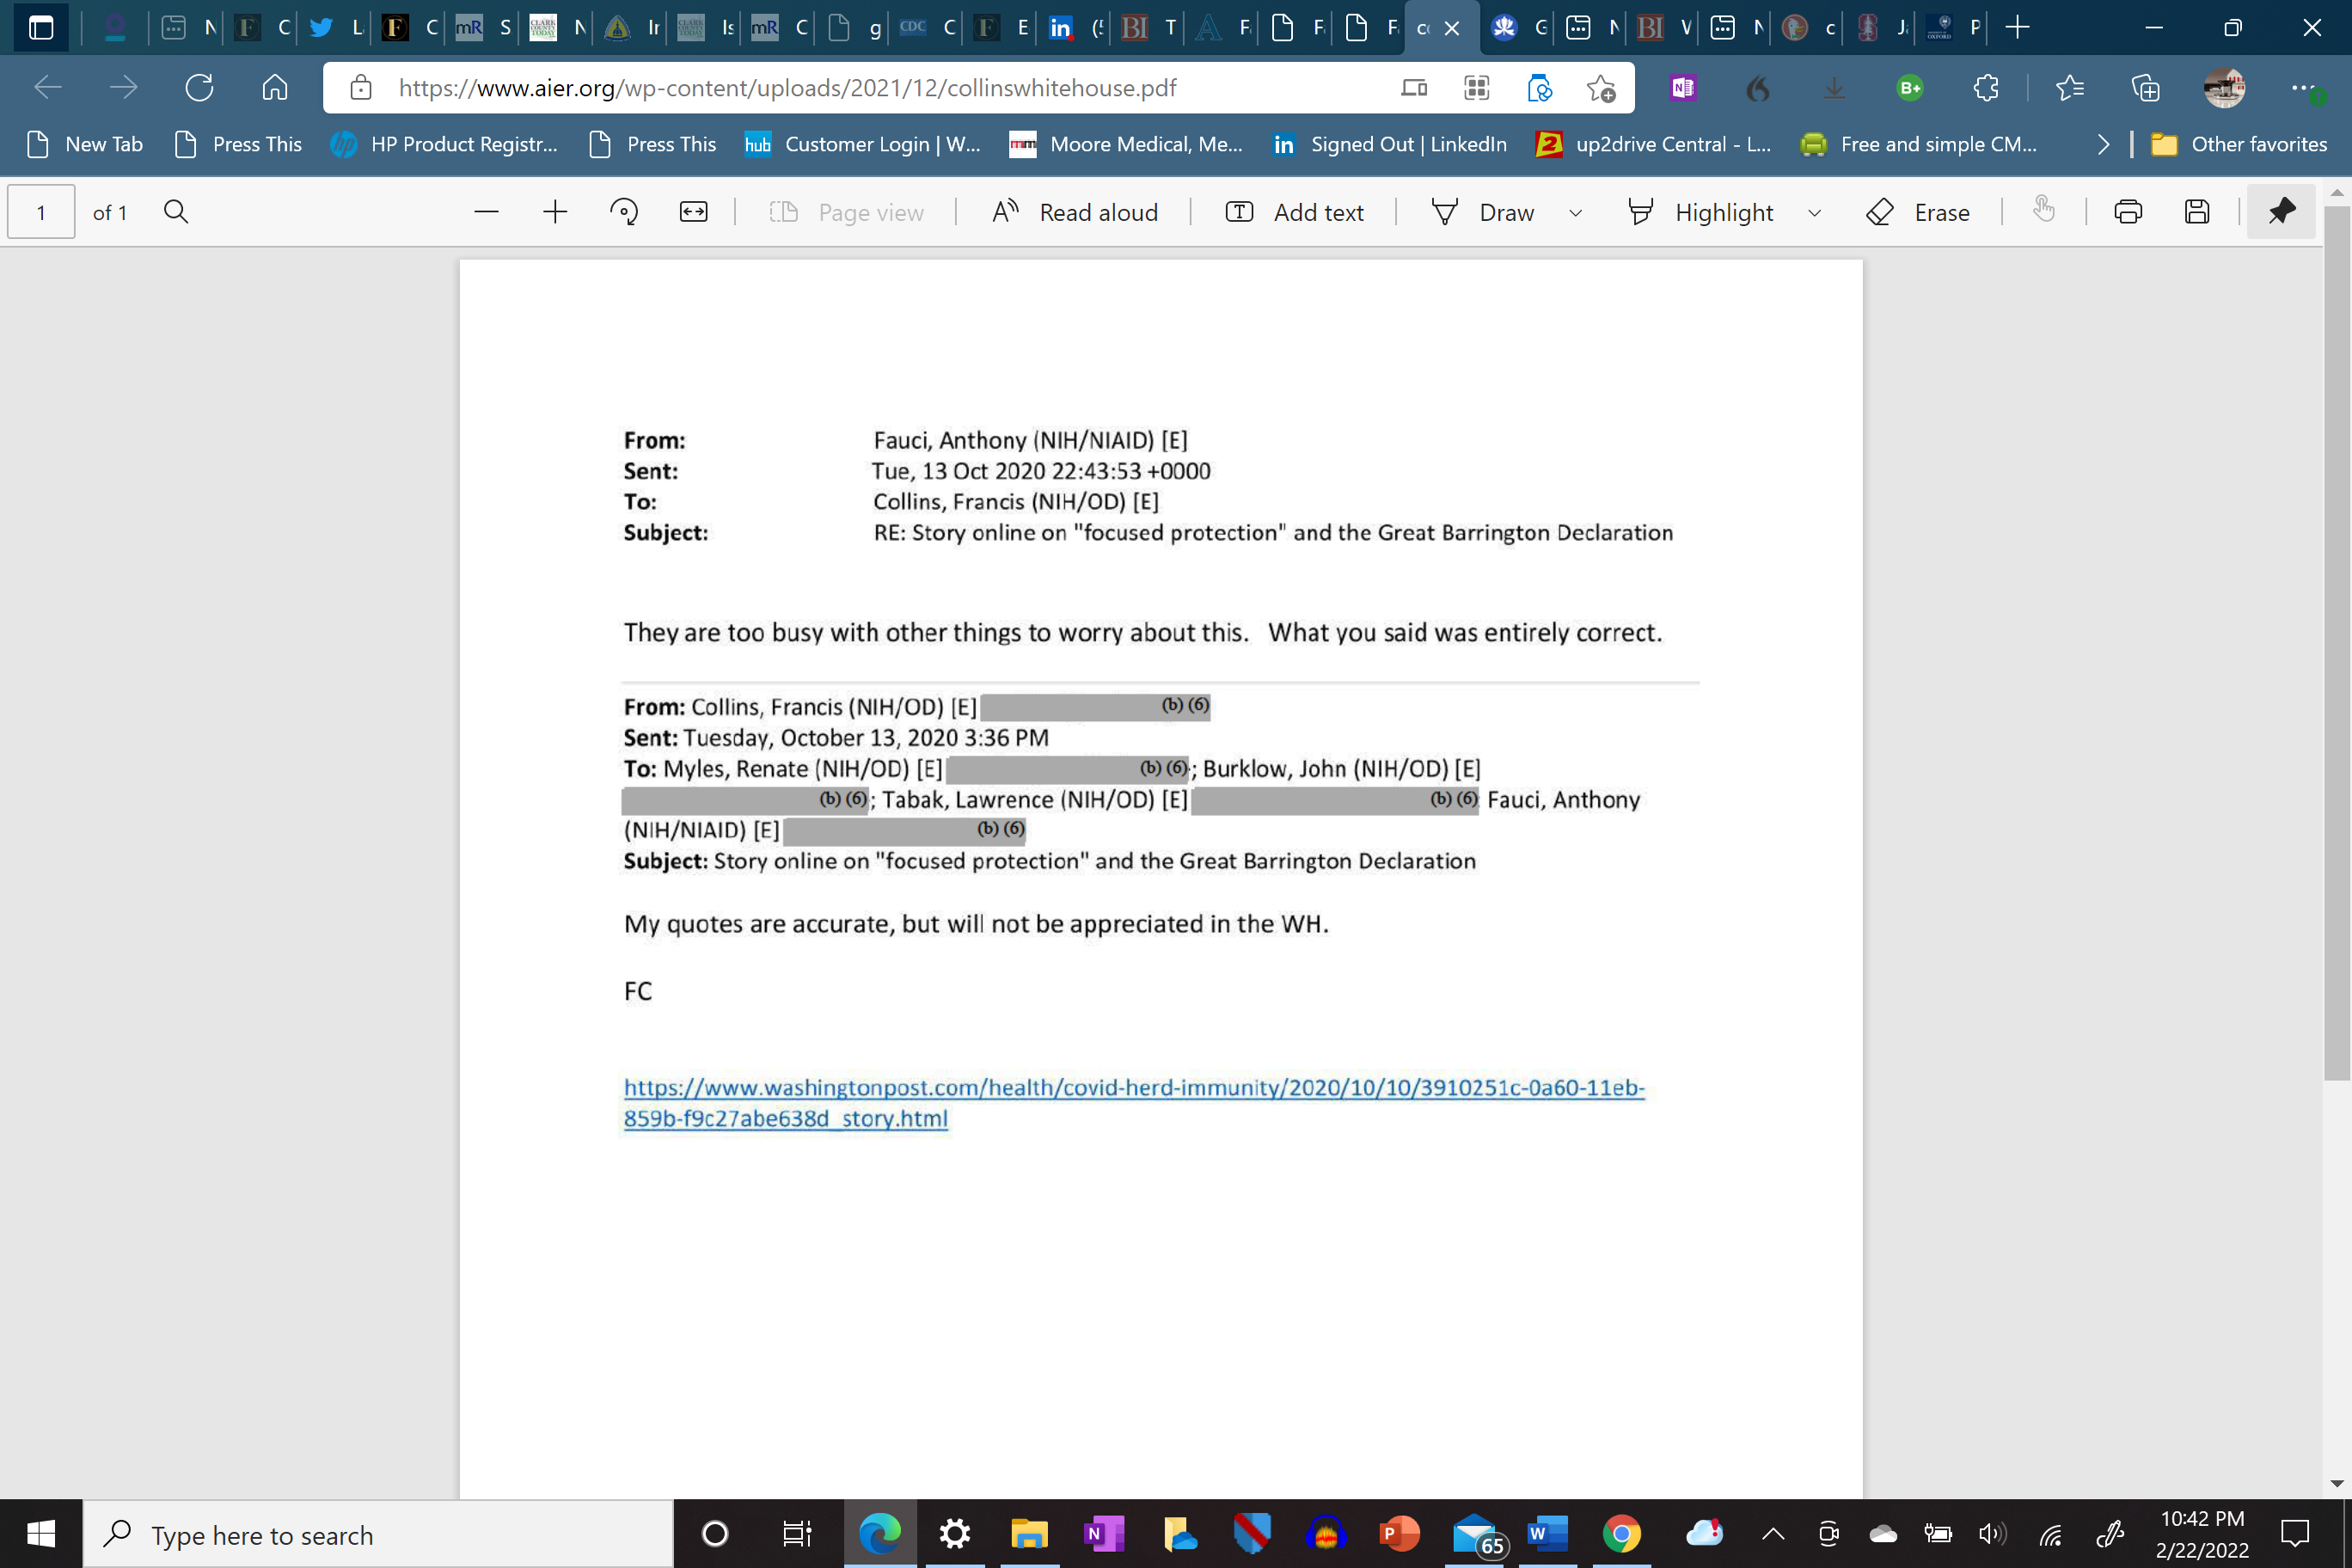Click the vertical scrollbar thumb
This screenshot has height=1568, width=2352.
coord(2336,640)
